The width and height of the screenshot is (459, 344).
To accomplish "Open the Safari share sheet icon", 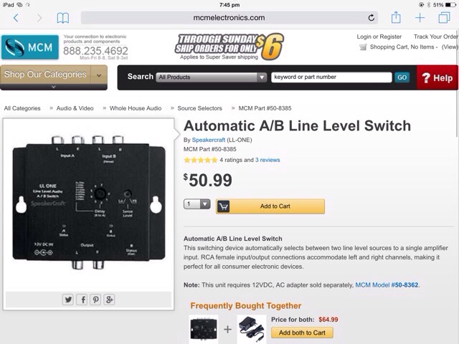I will click(x=396, y=17).
